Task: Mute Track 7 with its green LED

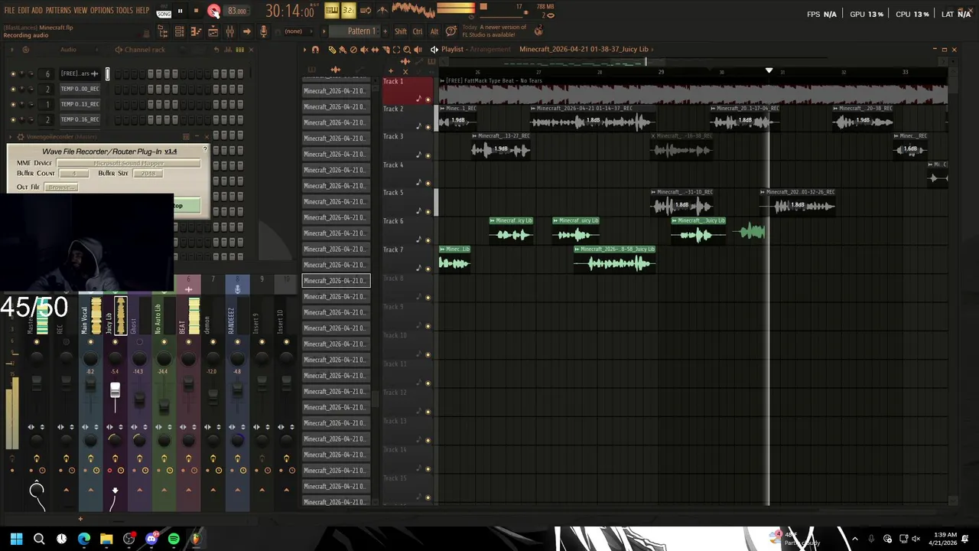Action: (x=428, y=268)
